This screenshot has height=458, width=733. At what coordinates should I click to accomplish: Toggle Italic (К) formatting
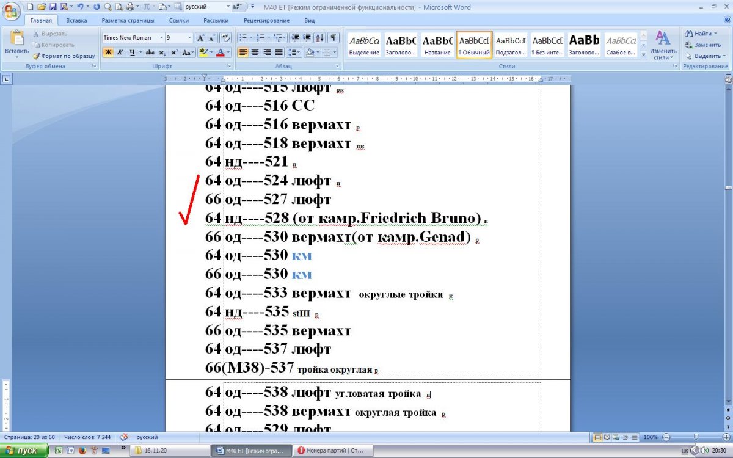[x=120, y=53]
